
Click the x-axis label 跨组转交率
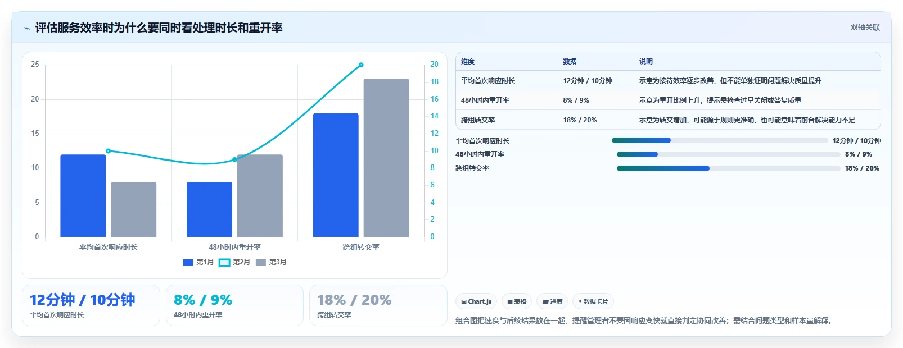(x=361, y=247)
